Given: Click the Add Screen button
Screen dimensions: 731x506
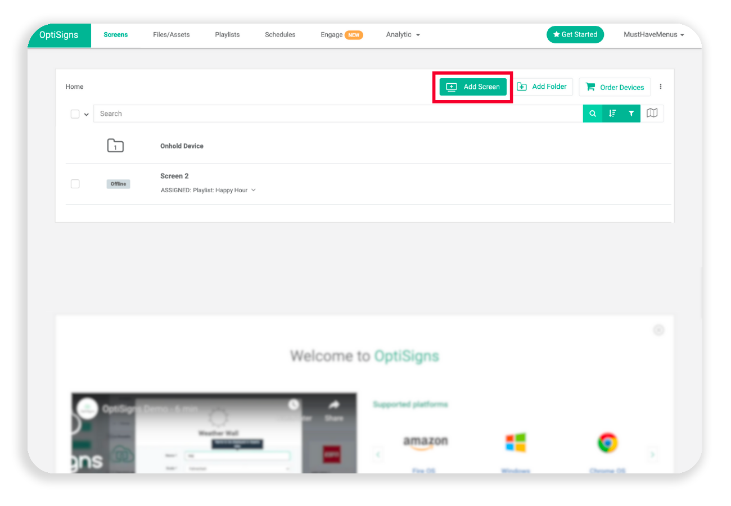Looking at the screenshot, I should (473, 87).
